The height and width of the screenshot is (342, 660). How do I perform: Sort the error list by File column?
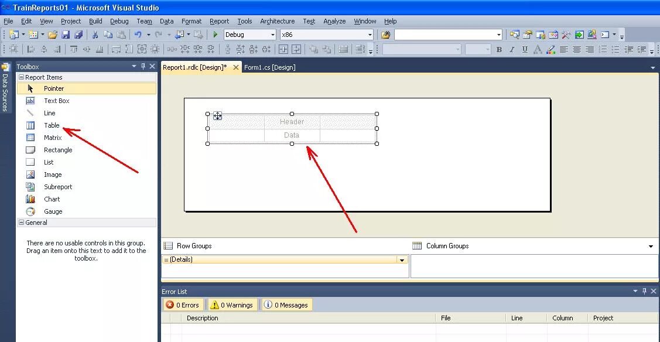point(471,318)
